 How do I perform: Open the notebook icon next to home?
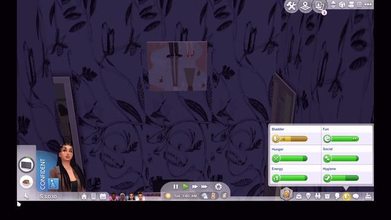pos(93,197)
